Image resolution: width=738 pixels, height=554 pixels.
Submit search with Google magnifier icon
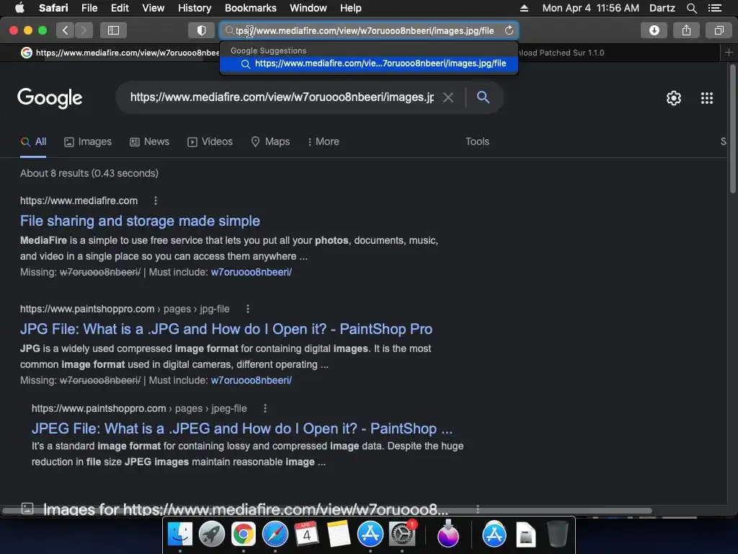click(x=483, y=97)
